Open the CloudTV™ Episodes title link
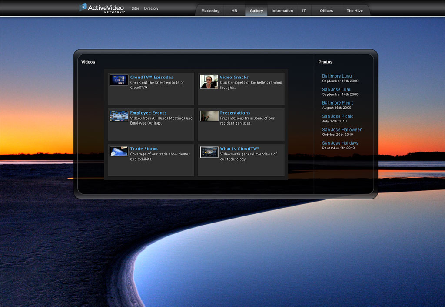Screen dimensions: 445x307 coord(152,78)
